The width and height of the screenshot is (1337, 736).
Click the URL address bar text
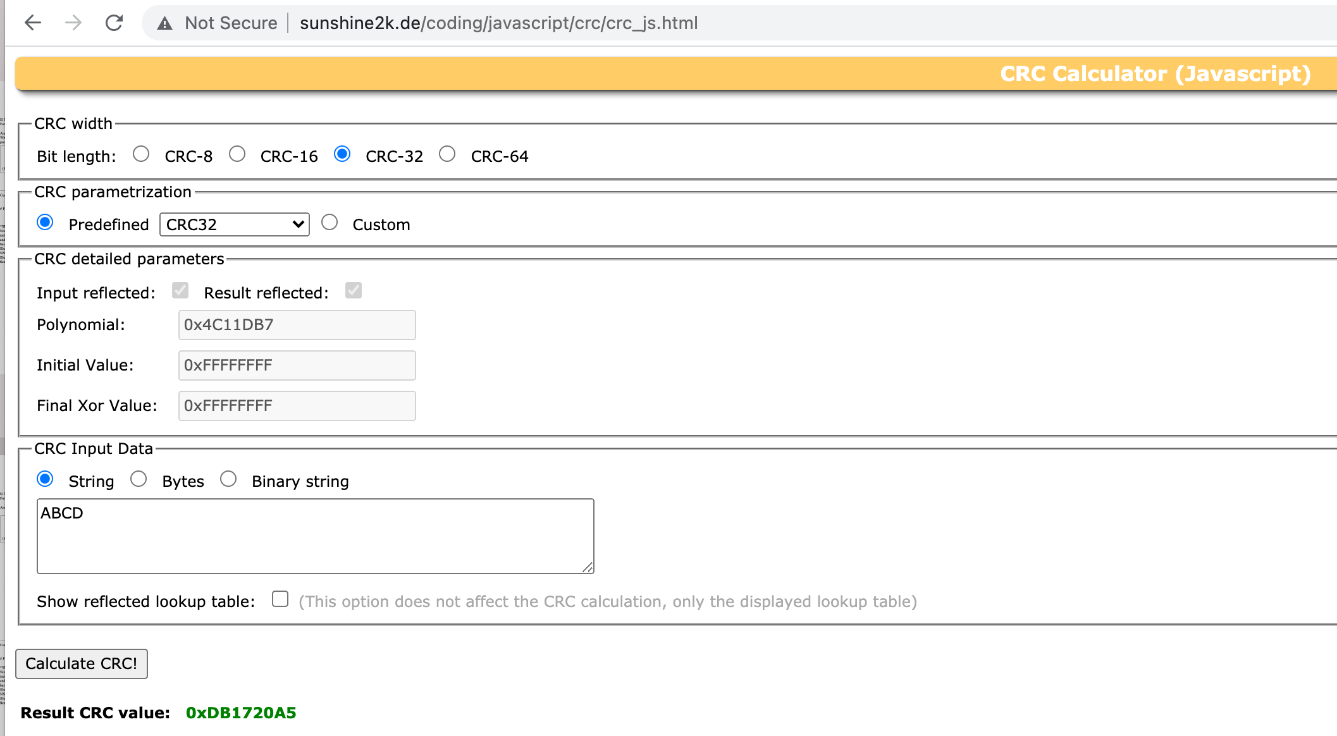pyautogui.click(x=498, y=23)
